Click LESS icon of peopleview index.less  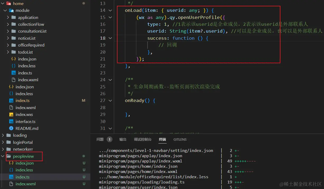(11, 170)
